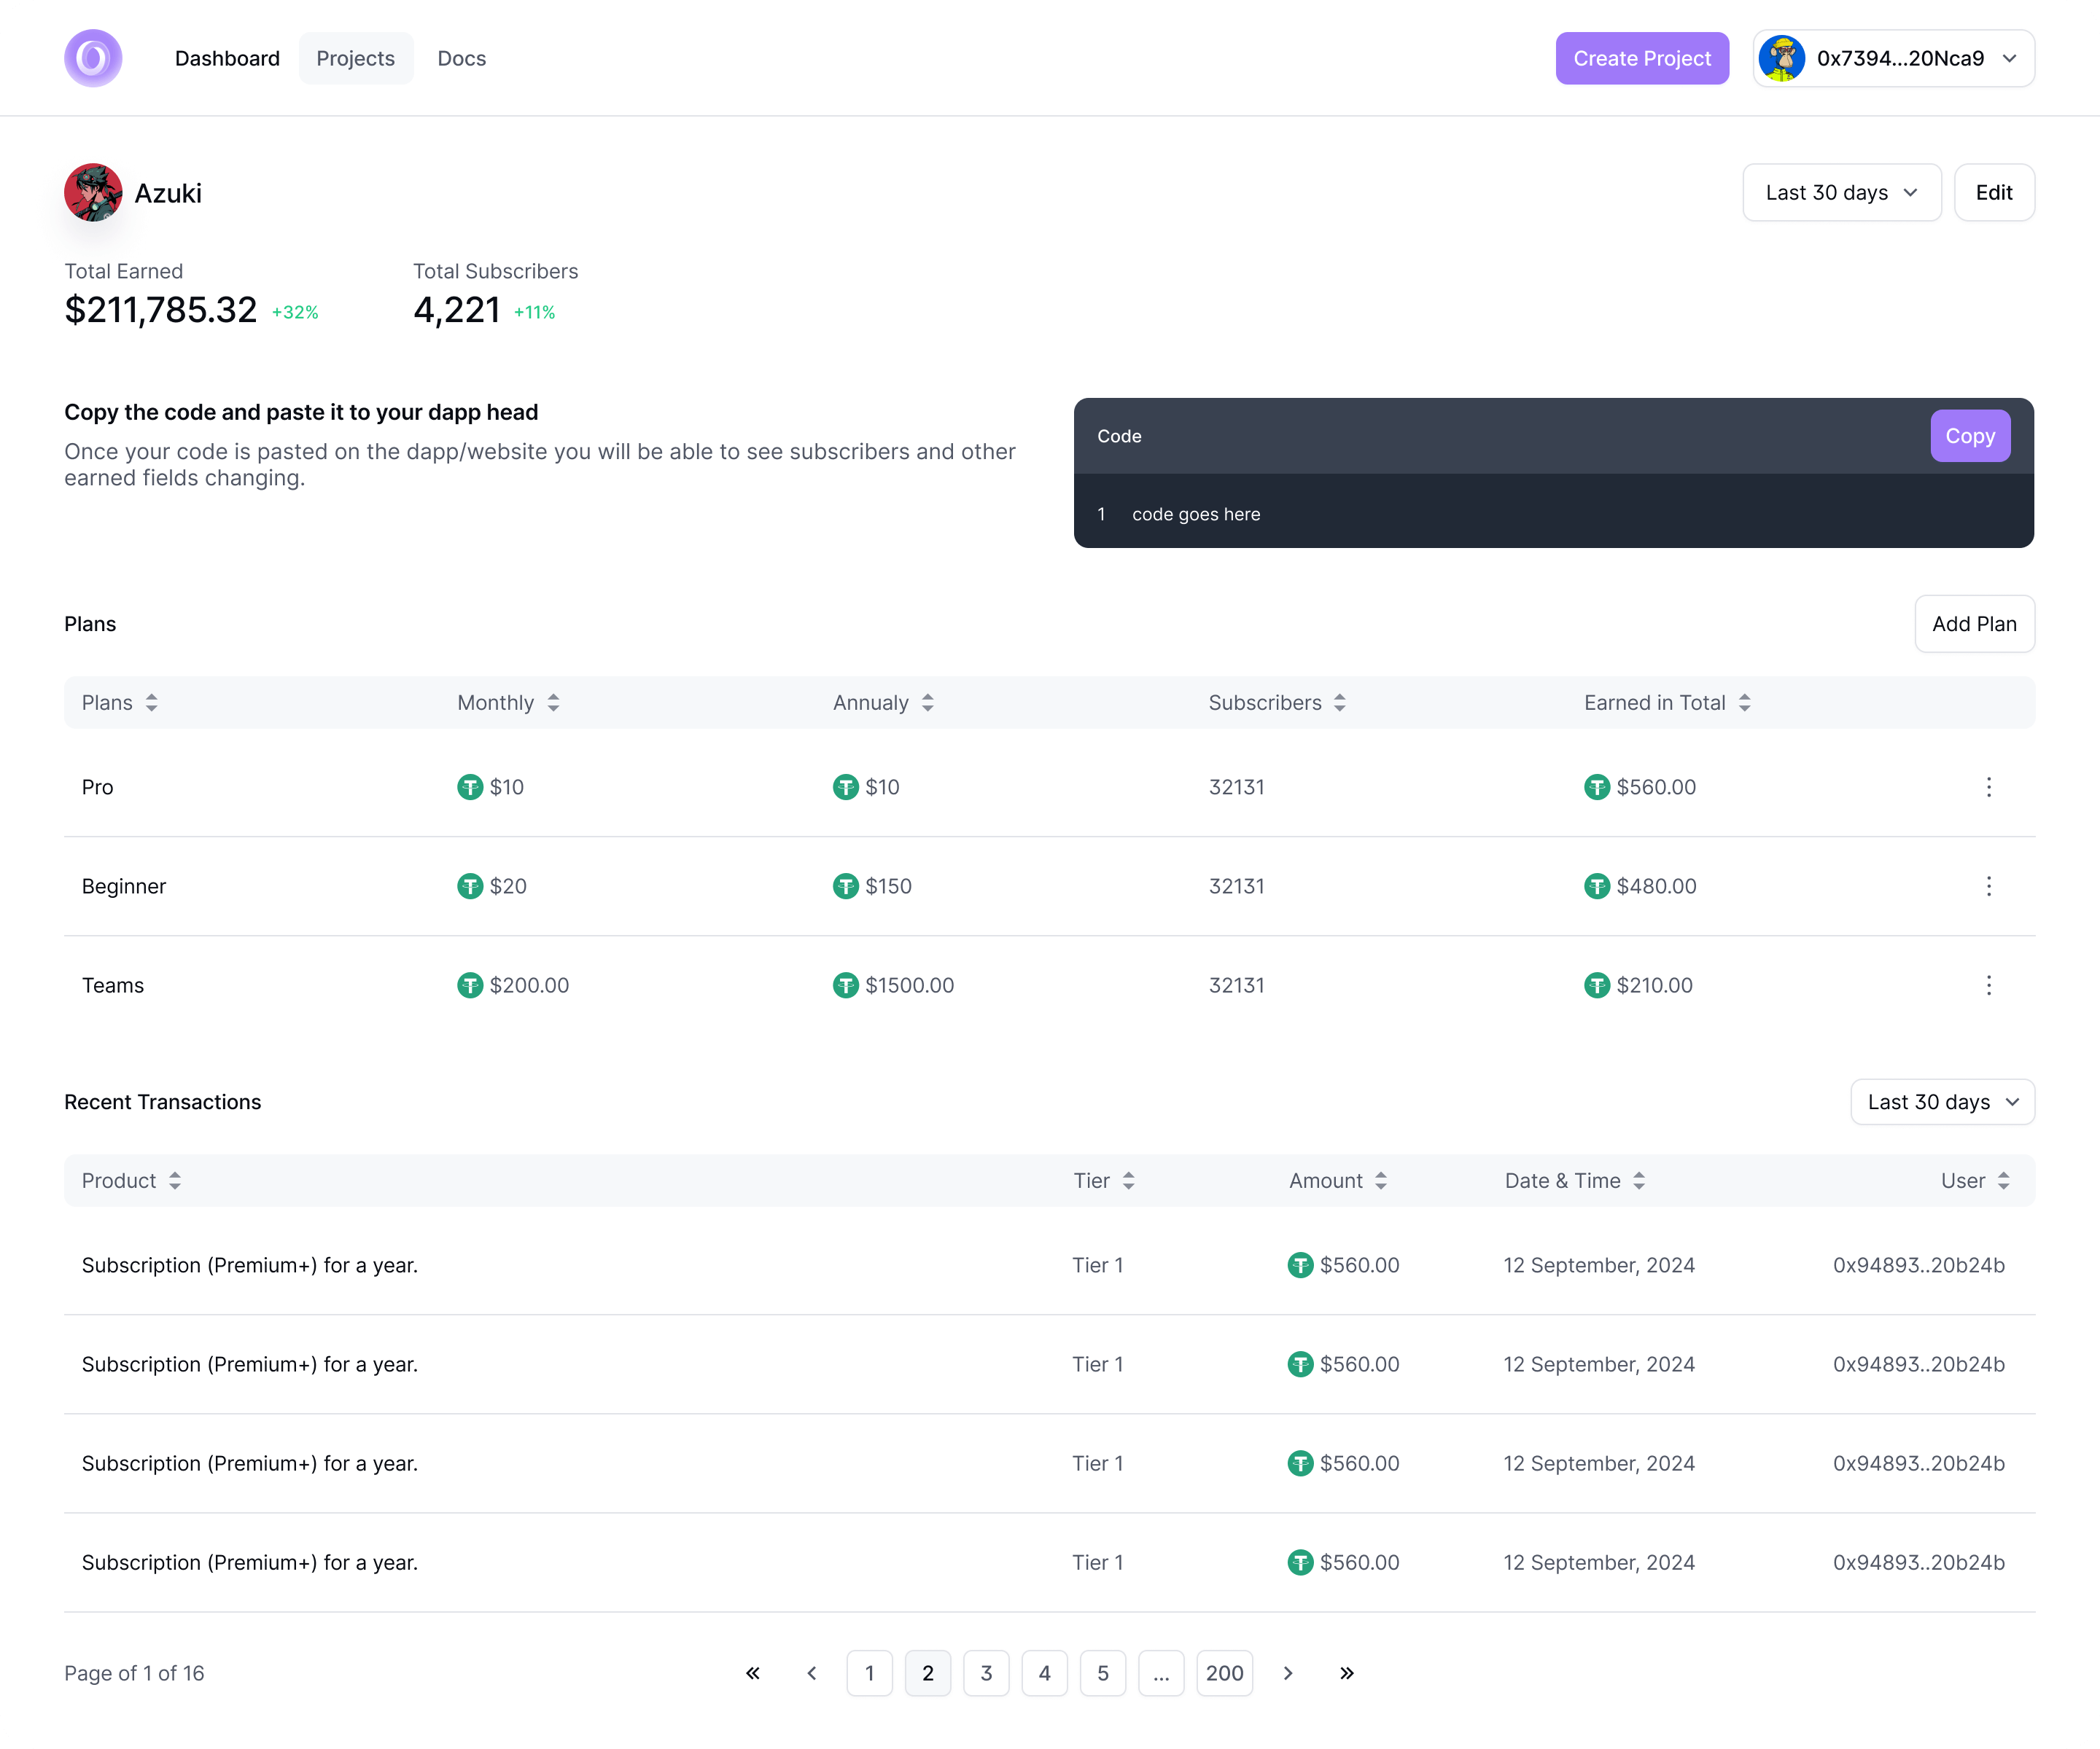
Task: Open the top Last 30 days dropdown
Action: (1841, 192)
